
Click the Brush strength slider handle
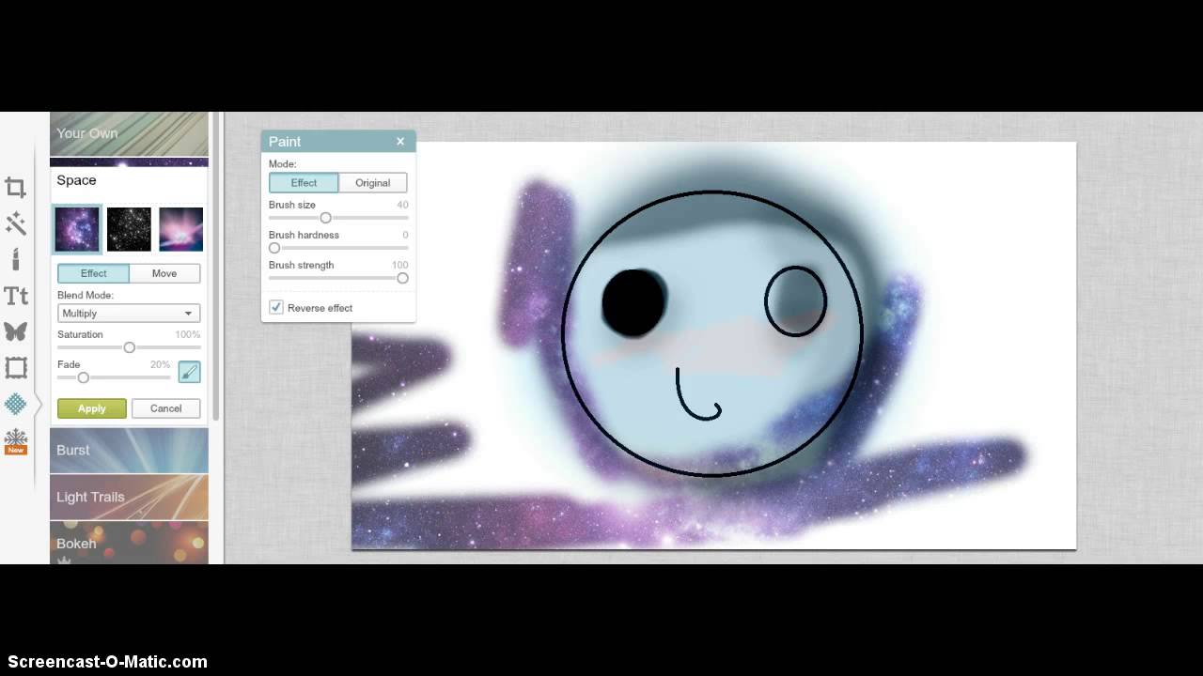pyautogui.click(x=402, y=278)
